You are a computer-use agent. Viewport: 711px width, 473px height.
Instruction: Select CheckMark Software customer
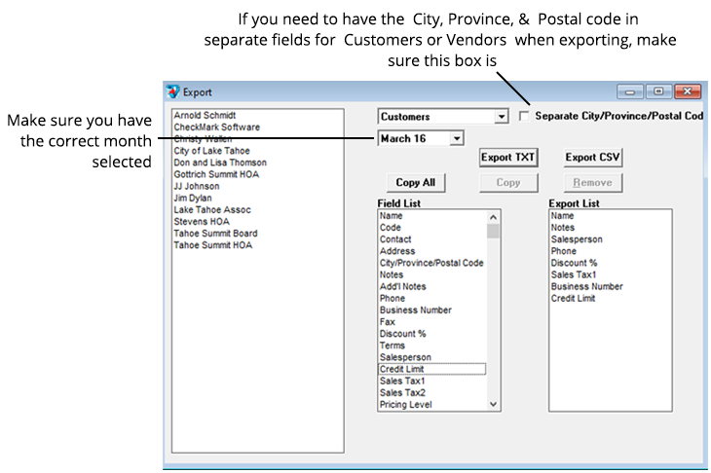tap(216, 127)
